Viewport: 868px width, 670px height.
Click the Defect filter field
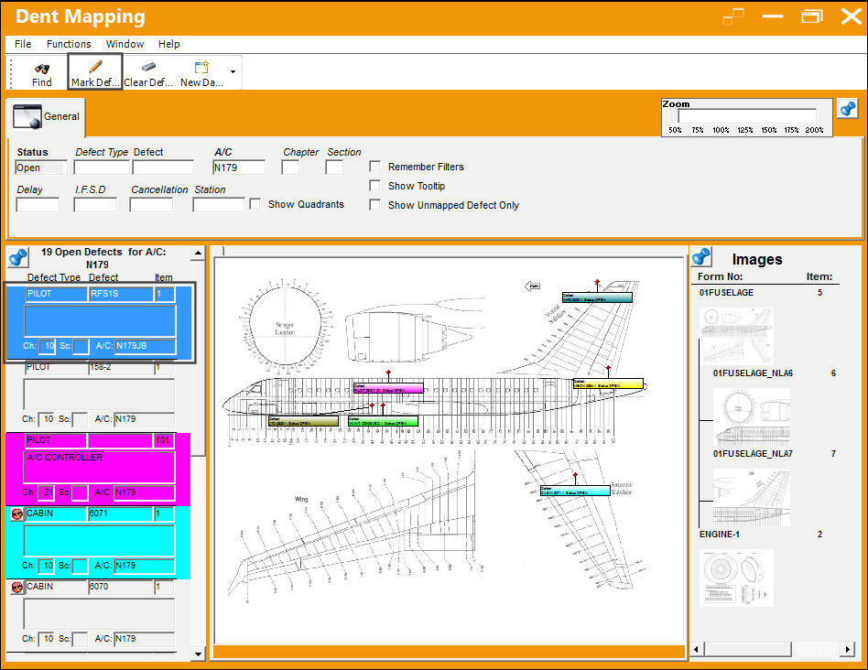(x=163, y=167)
